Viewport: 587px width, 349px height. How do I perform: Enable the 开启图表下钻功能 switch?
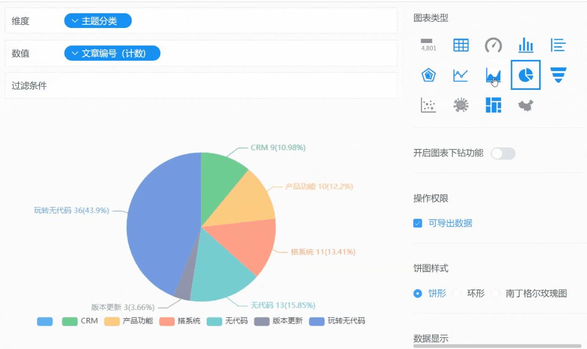pos(503,154)
